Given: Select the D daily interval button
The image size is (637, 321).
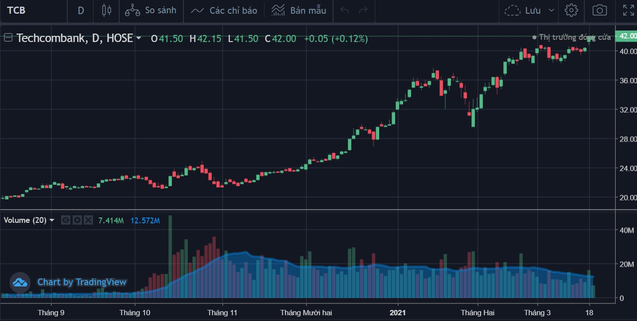Looking at the screenshot, I should (81, 10).
